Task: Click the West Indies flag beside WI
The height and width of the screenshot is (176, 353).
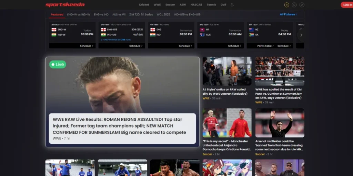Action: pyautogui.click(x=202, y=30)
